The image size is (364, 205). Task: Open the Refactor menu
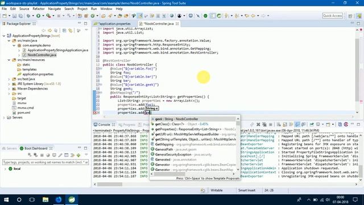[39, 9]
